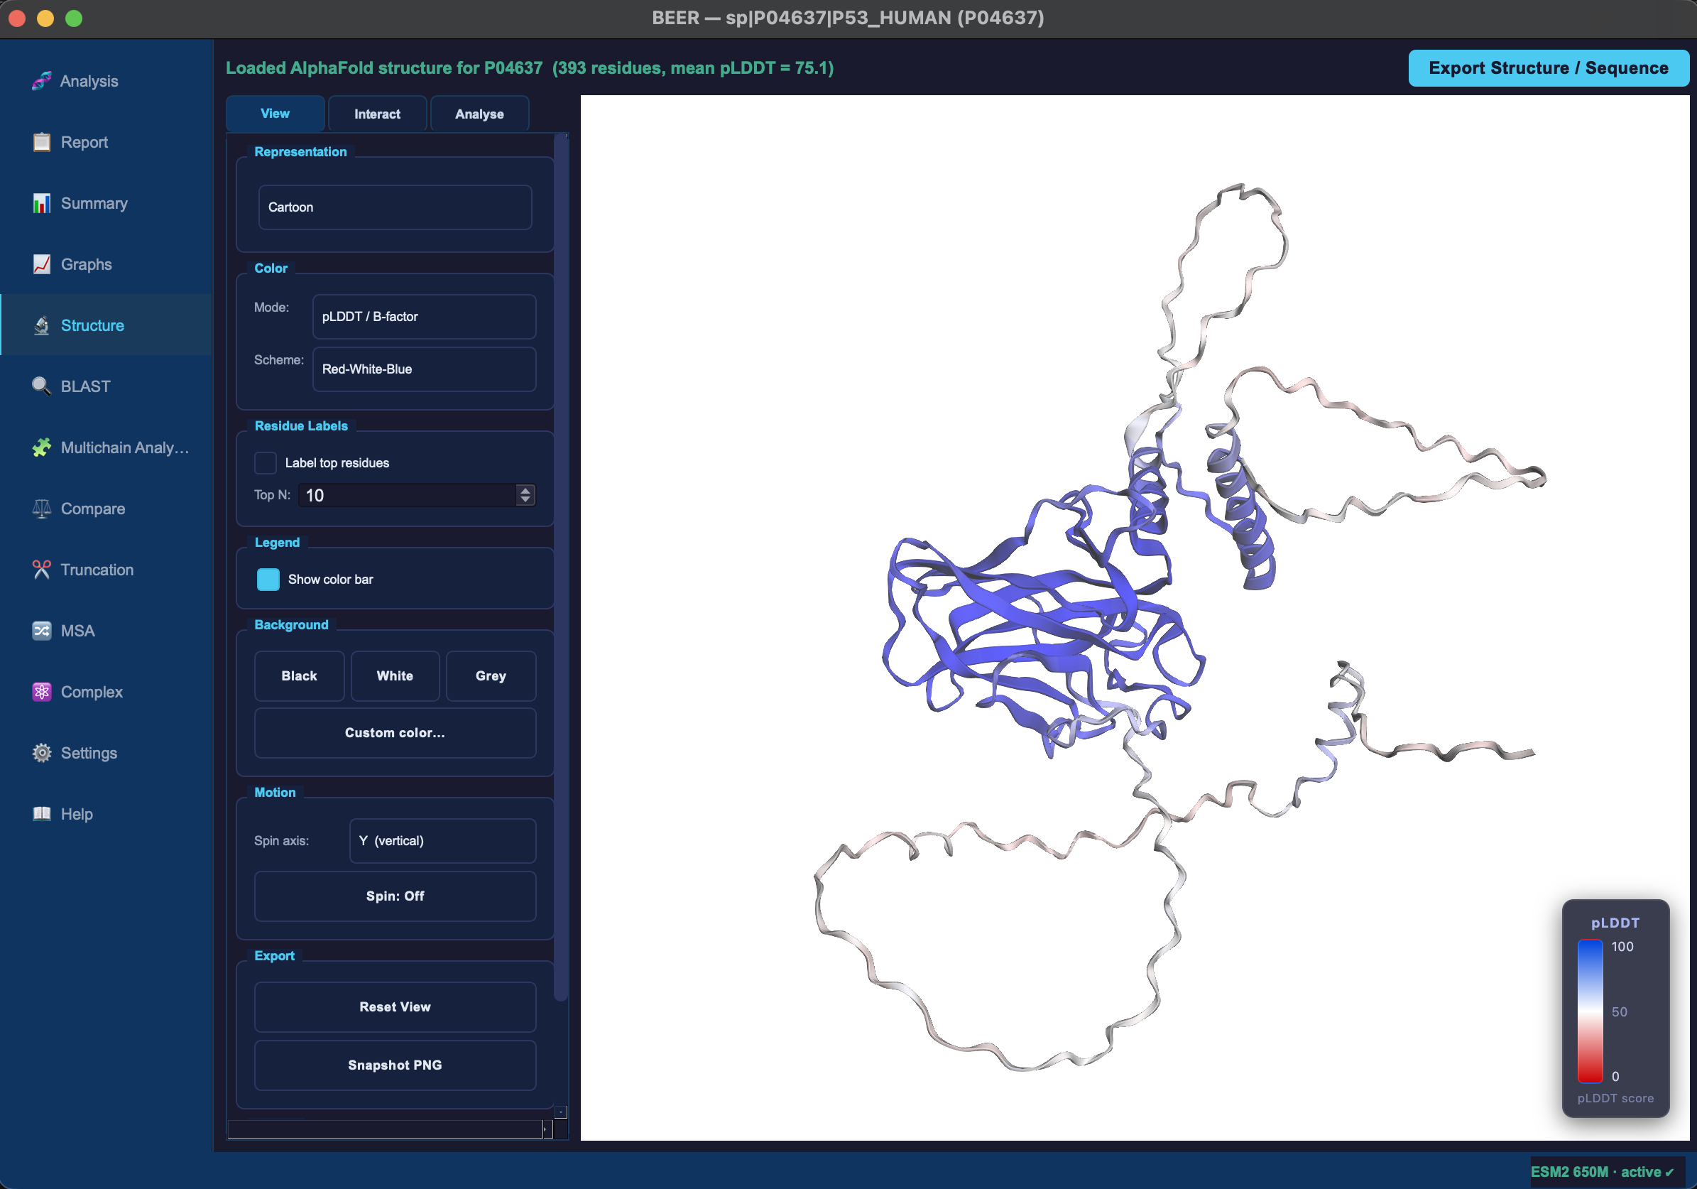This screenshot has width=1697, height=1189.
Task: Click the Loaded AlphaFold structure status message
Action: [529, 68]
